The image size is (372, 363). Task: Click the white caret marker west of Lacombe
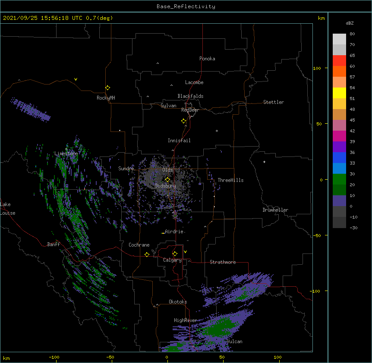[x=171, y=85]
